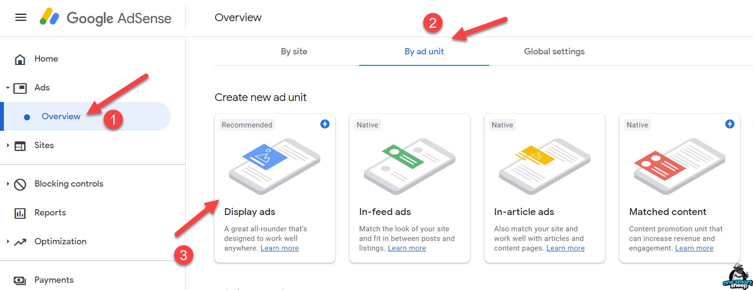Viewport: 753px width, 290px height.
Task: Click Learn more under In-article ads
Action: coord(565,248)
